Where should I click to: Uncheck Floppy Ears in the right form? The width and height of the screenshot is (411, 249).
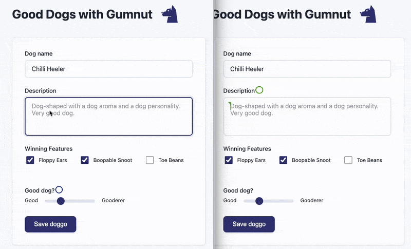[229, 160]
